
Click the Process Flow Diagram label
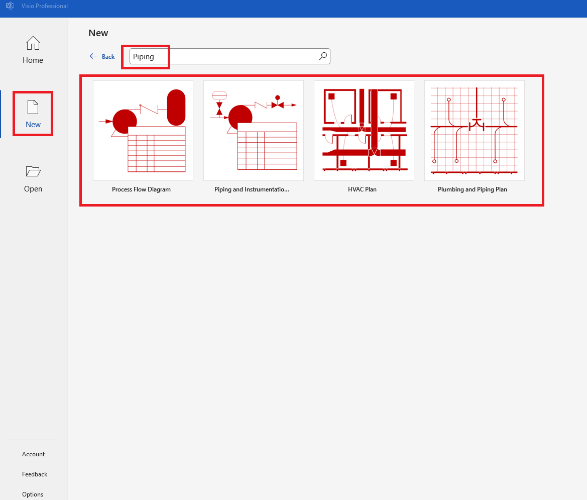pos(141,189)
